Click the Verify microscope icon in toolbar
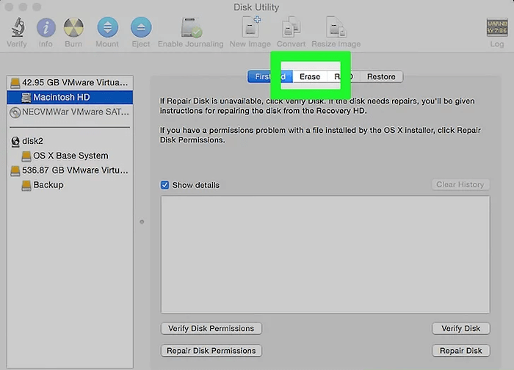 18,27
